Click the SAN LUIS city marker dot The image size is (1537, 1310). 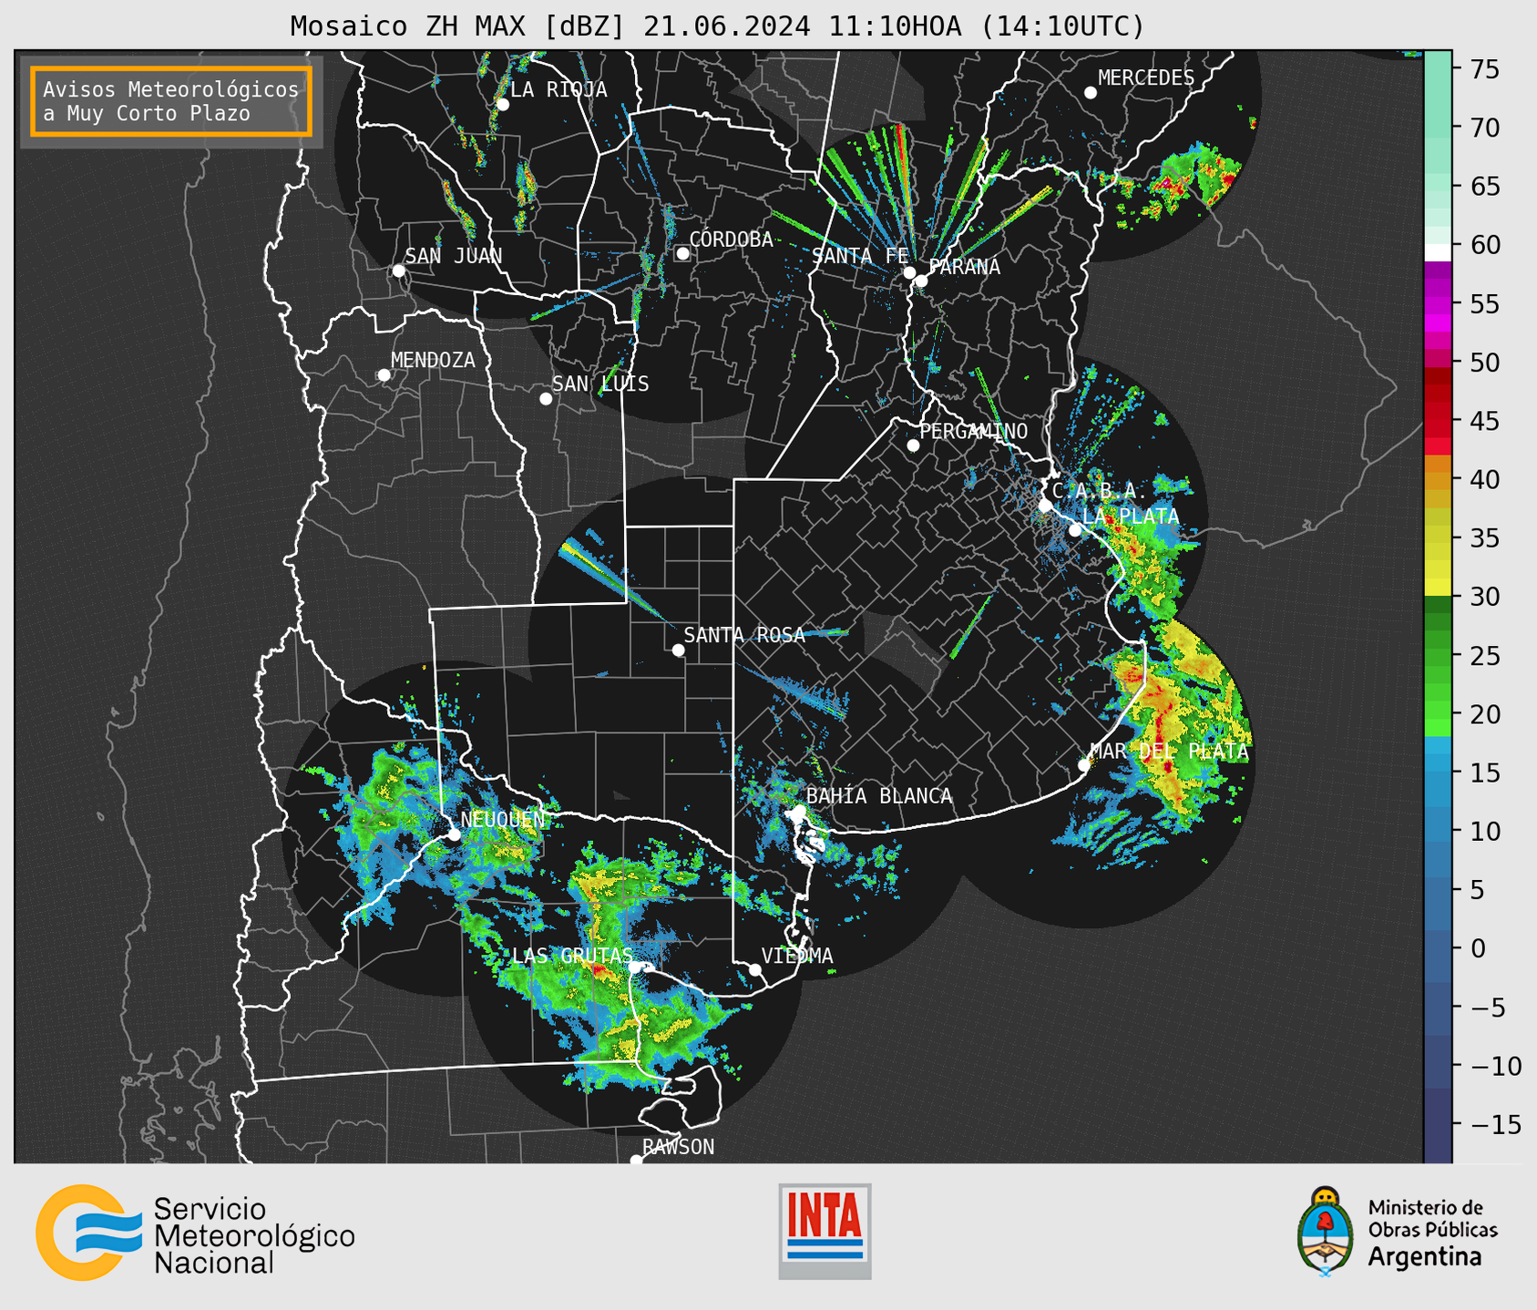point(546,399)
